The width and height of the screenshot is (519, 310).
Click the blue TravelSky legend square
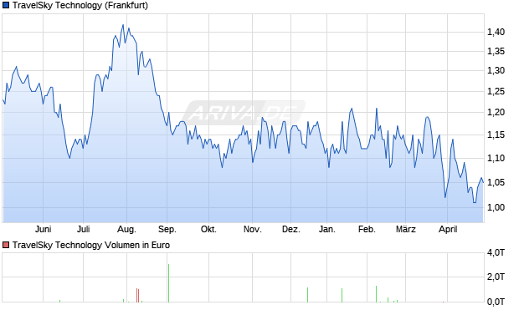point(6,5)
